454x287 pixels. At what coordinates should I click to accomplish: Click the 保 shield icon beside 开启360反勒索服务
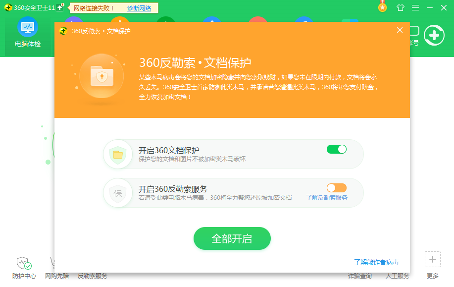coord(118,193)
